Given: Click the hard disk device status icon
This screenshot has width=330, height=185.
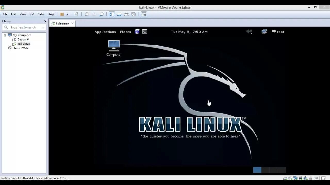Looking at the screenshot, I should coord(285,178).
